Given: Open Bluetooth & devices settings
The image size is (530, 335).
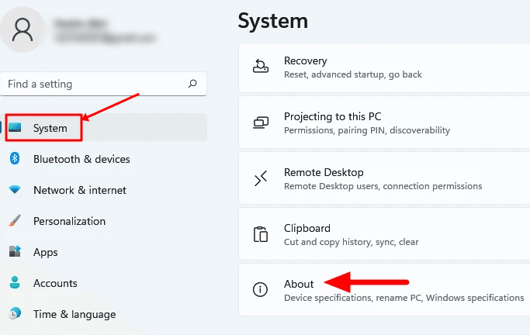Looking at the screenshot, I should click(x=81, y=159).
